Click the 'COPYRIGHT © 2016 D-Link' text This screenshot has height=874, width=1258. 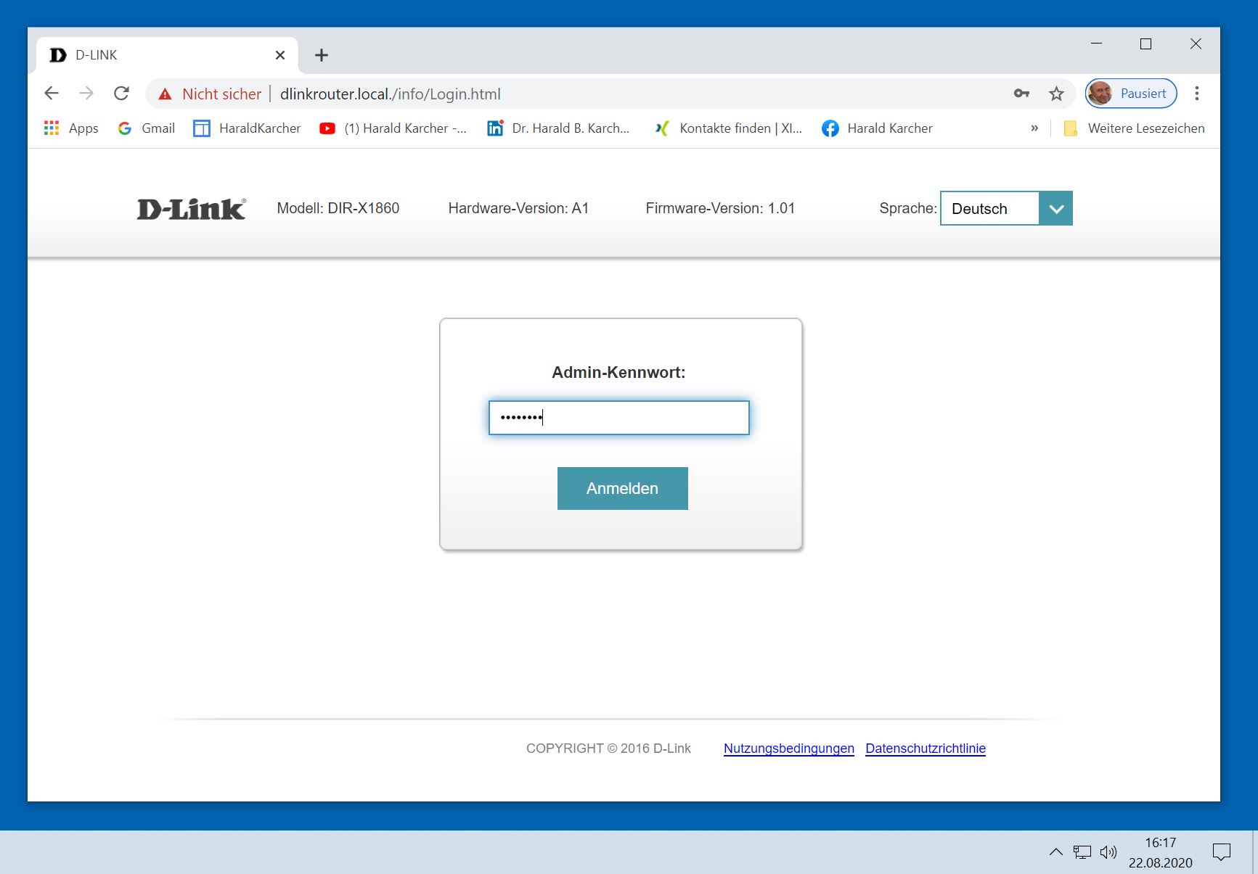pos(608,749)
